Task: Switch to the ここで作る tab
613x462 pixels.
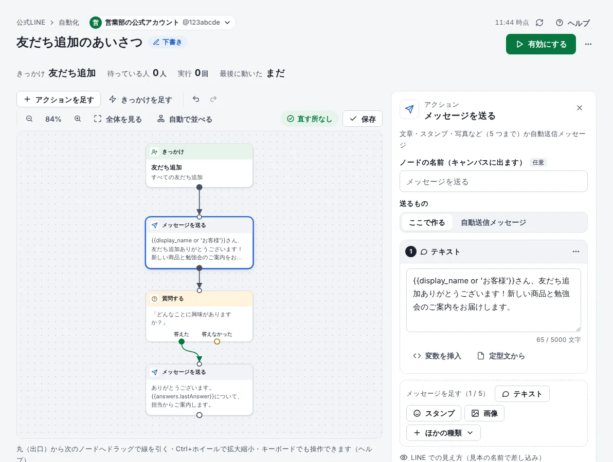Action: pyautogui.click(x=427, y=222)
